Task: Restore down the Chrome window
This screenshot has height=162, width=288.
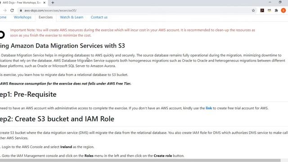Action: coord(280,2)
